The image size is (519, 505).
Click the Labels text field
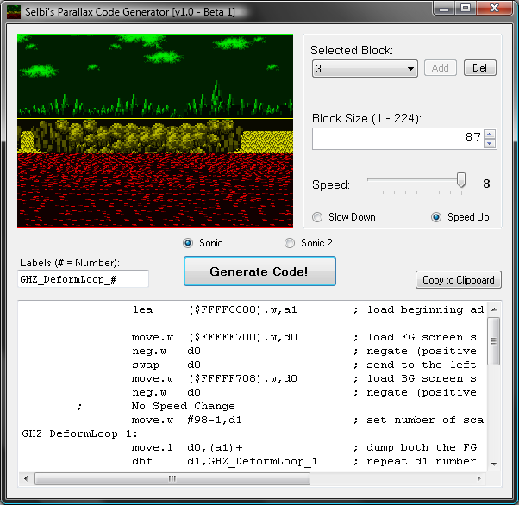83,279
